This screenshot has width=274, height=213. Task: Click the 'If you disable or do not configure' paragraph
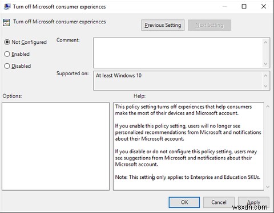[186, 158]
